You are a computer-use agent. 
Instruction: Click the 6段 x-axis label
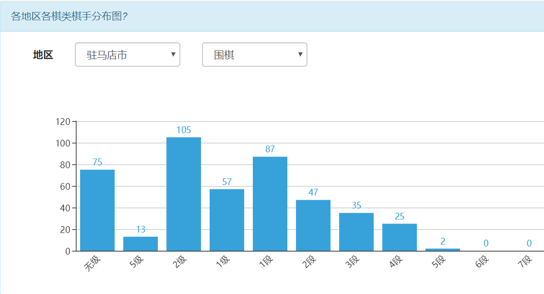pyautogui.click(x=482, y=262)
